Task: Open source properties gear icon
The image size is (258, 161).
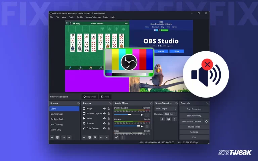Action: click(95, 137)
